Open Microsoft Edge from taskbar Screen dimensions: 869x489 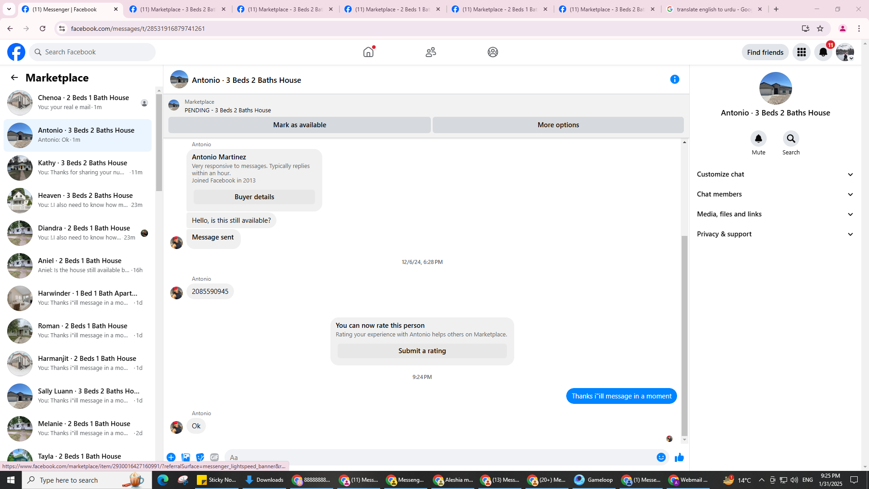point(163,480)
